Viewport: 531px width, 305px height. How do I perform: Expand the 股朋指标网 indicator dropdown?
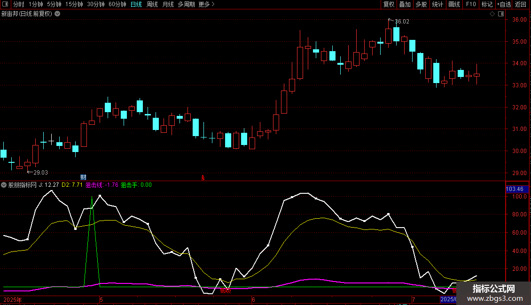point(4,185)
